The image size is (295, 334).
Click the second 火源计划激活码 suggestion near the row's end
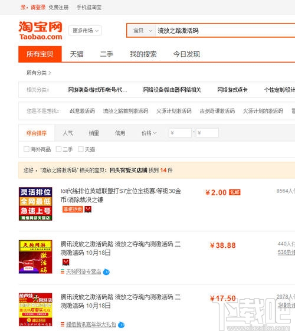[x=263, y=111]
